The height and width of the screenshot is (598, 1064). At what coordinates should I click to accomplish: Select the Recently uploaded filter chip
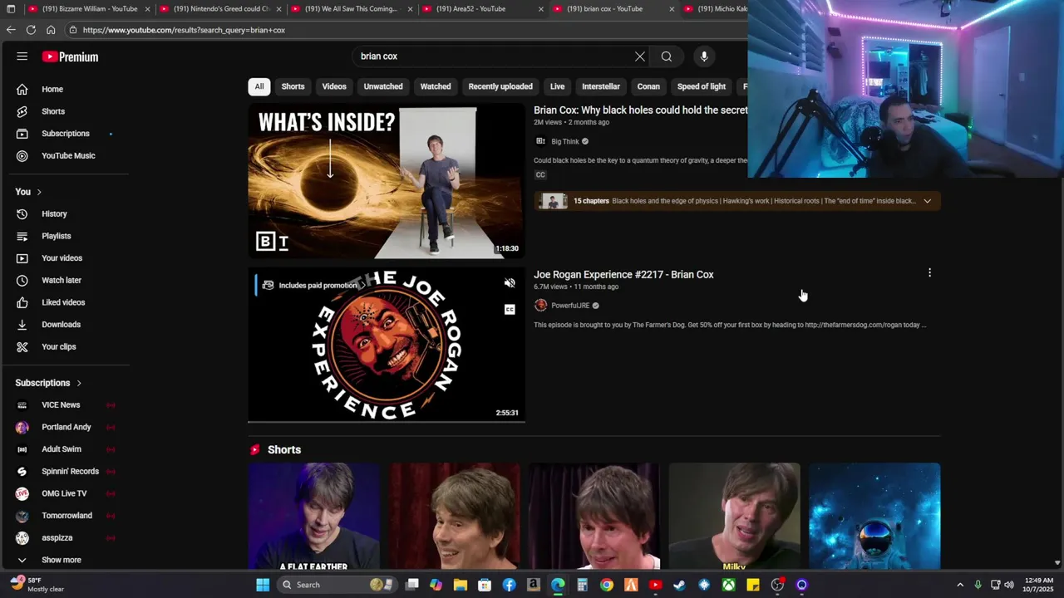pyautogui.click(x=500, y=86)
